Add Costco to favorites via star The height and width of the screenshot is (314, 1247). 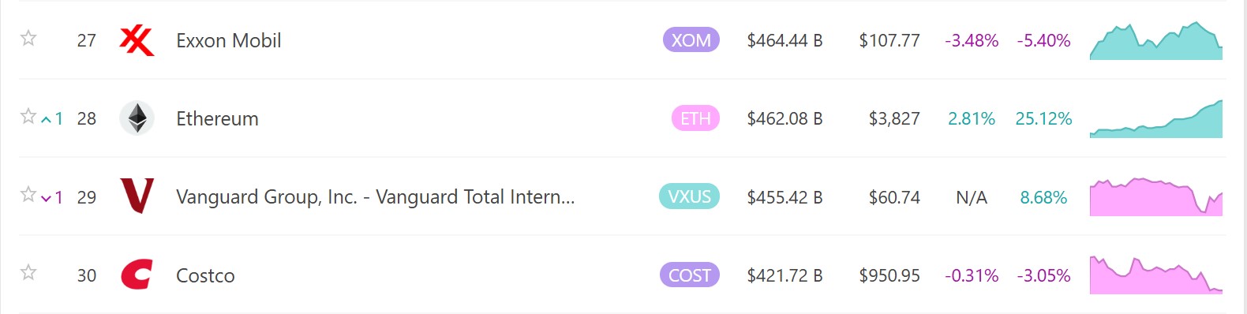(x=28, y=272)
